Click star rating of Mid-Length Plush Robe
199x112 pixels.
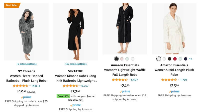(x=169, y=80)
